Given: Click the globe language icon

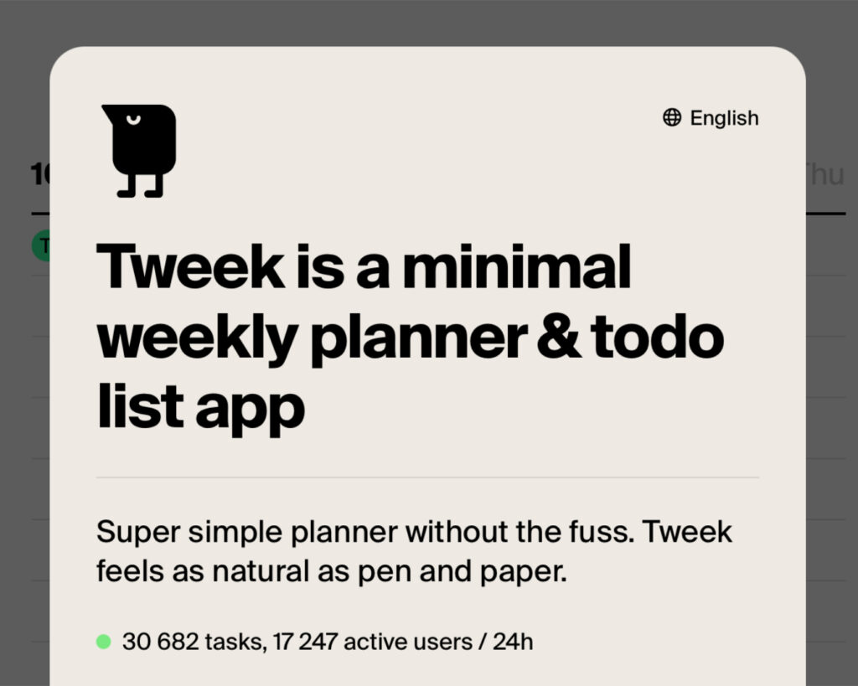Looking at the screenshot, I should [x=672, y=118].
